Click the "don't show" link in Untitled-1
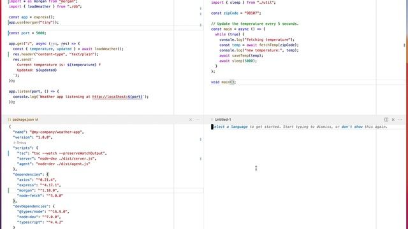This screenshot has height=229, width=408. [x=352, y=127]
